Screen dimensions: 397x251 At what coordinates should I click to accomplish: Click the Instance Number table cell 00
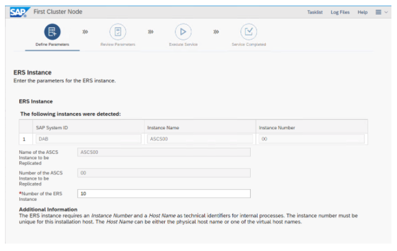pyautogui.click(x=312, y=139)
